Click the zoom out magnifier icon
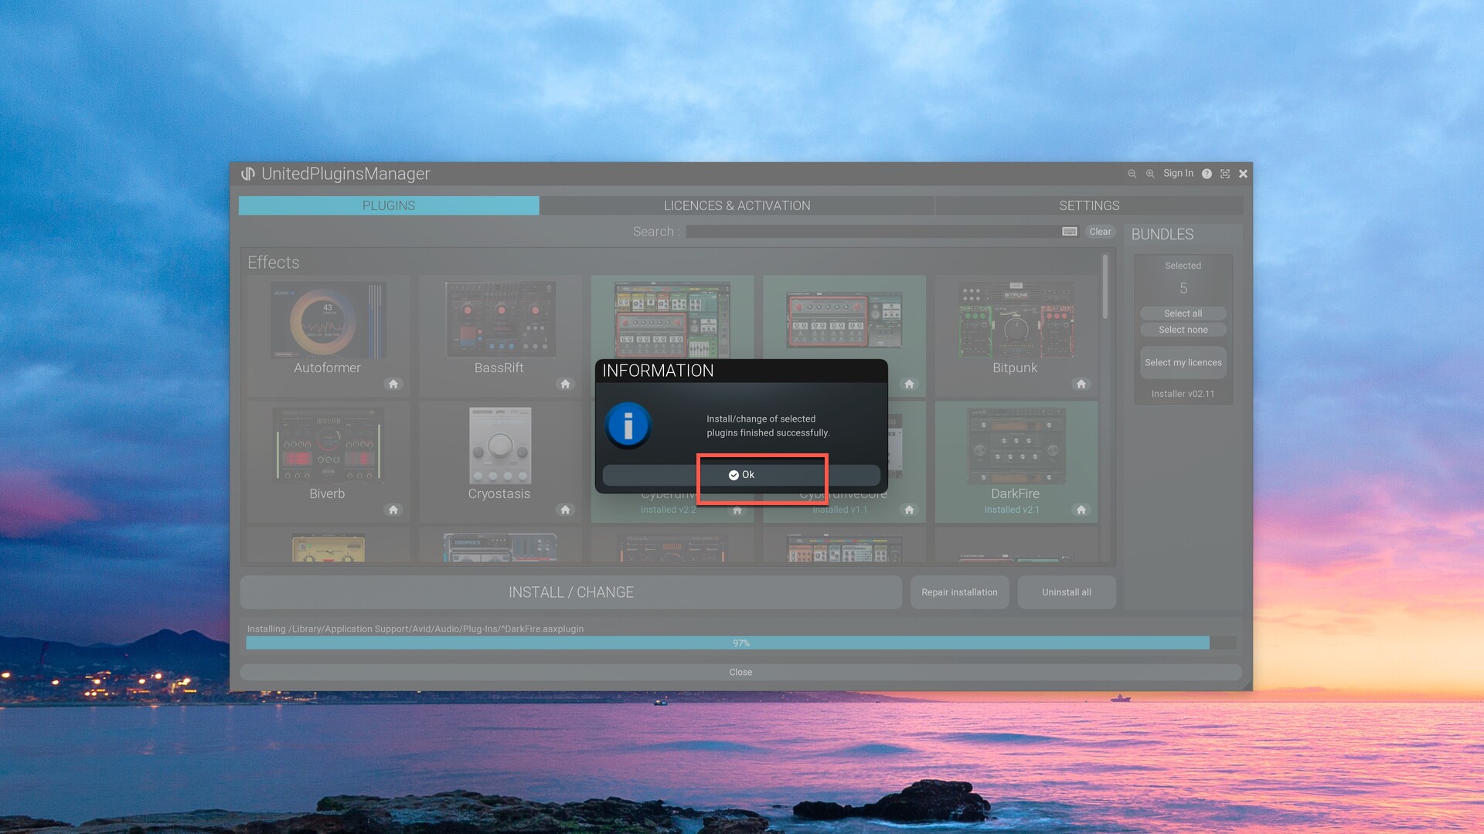1484x834 pixels. coord(1132,174)
